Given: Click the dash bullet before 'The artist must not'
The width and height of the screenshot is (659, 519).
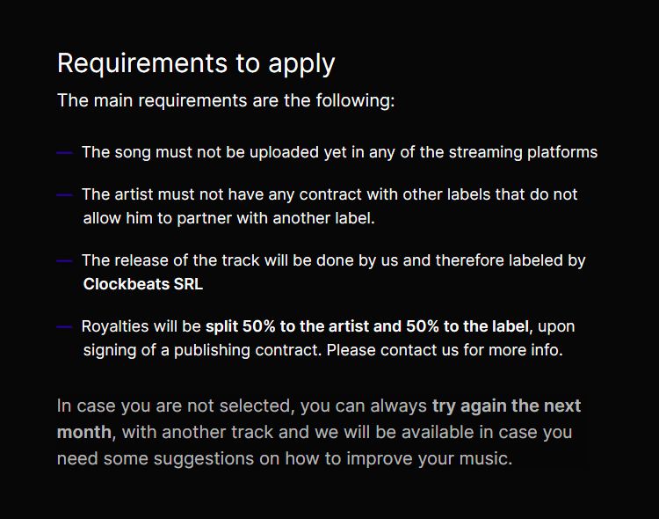Looking at the screenshot, I should point(64,195).
